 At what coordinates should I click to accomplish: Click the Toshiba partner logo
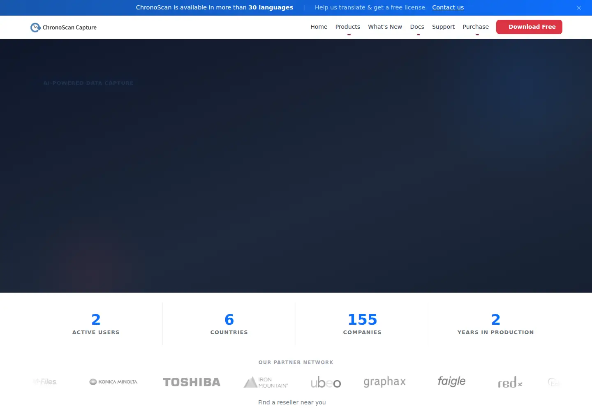point(192,382)
